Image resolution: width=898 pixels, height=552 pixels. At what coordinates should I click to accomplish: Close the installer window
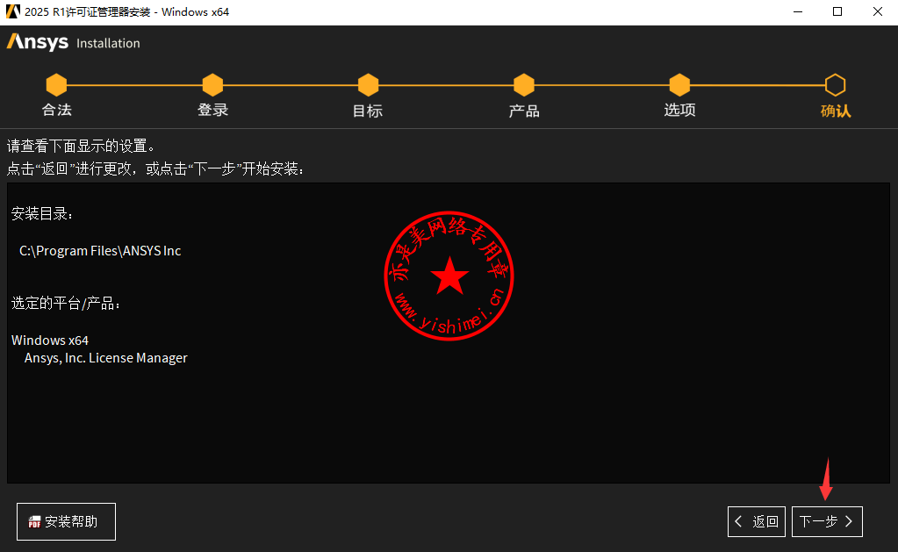point(878,11)
